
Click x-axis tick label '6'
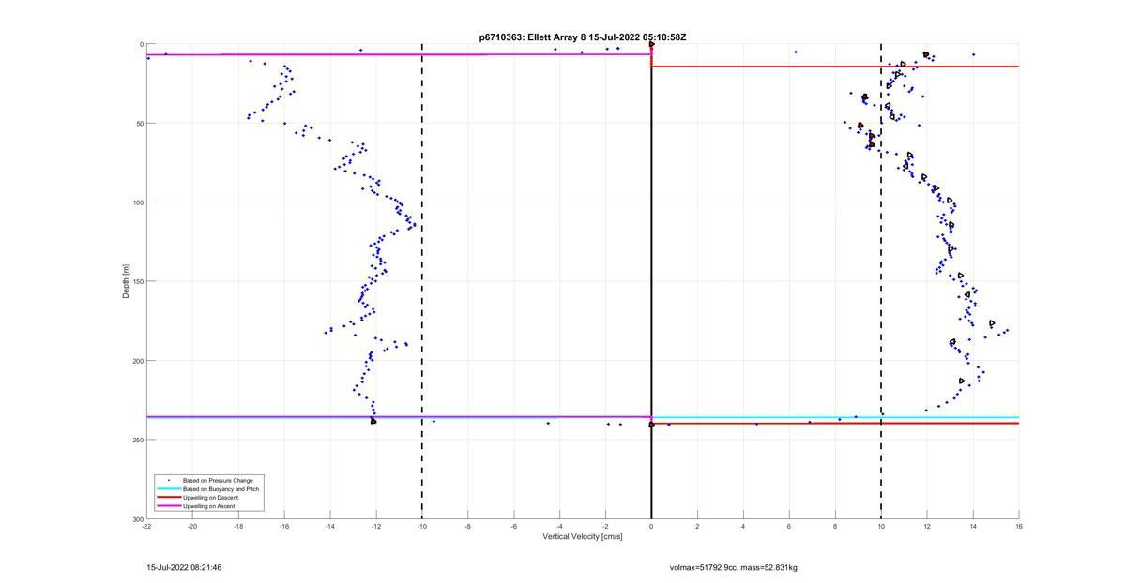click(789, 526)
